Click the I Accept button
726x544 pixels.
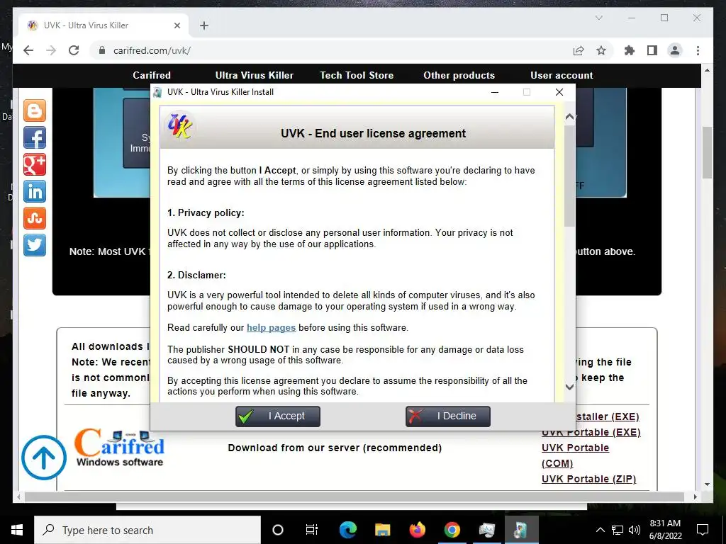[x=277, y=416]
